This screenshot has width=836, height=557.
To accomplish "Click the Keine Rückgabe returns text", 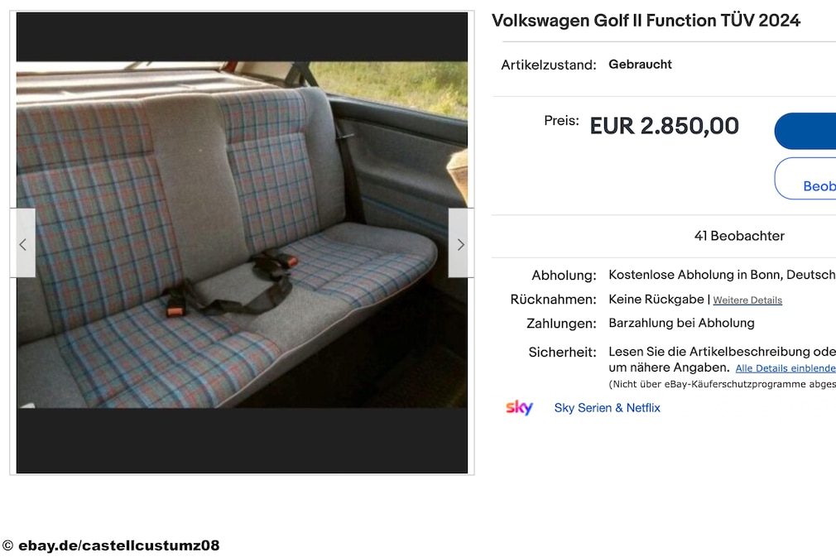I will (x=656, y=300).
